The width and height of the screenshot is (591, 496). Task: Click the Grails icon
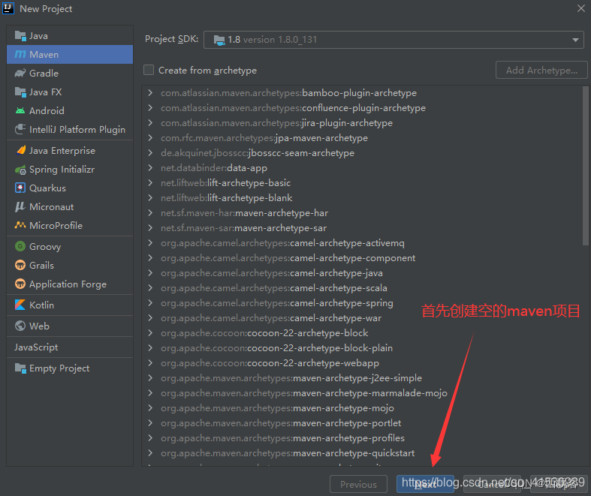point(20,265)
